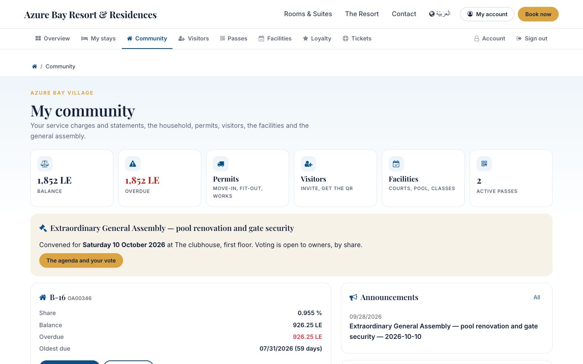View All announcements
Screen dimensions: 583x364
point(537,297)
